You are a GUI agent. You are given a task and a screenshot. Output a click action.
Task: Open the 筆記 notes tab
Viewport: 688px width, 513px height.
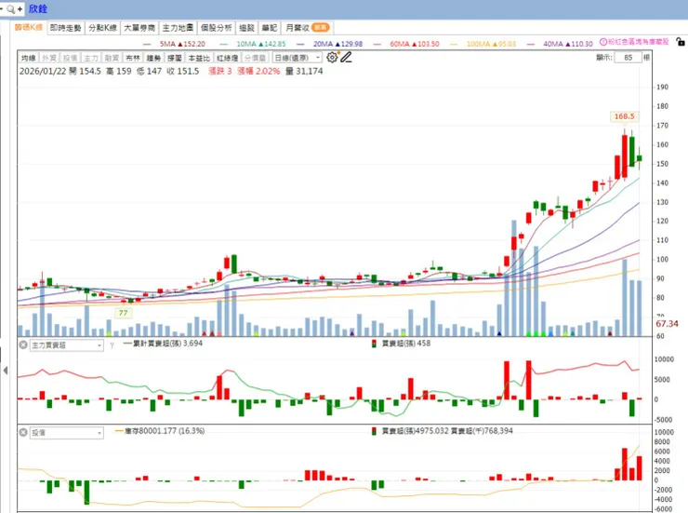point(270,28)
